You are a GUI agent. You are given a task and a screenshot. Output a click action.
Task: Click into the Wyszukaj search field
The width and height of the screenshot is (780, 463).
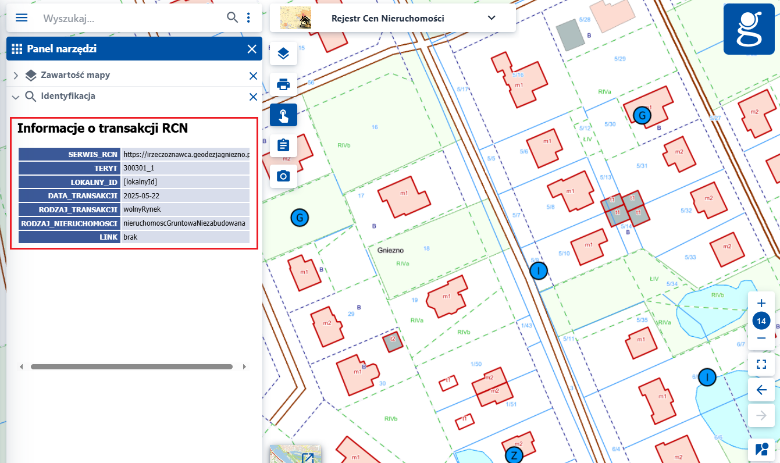(x=131, y=18)
